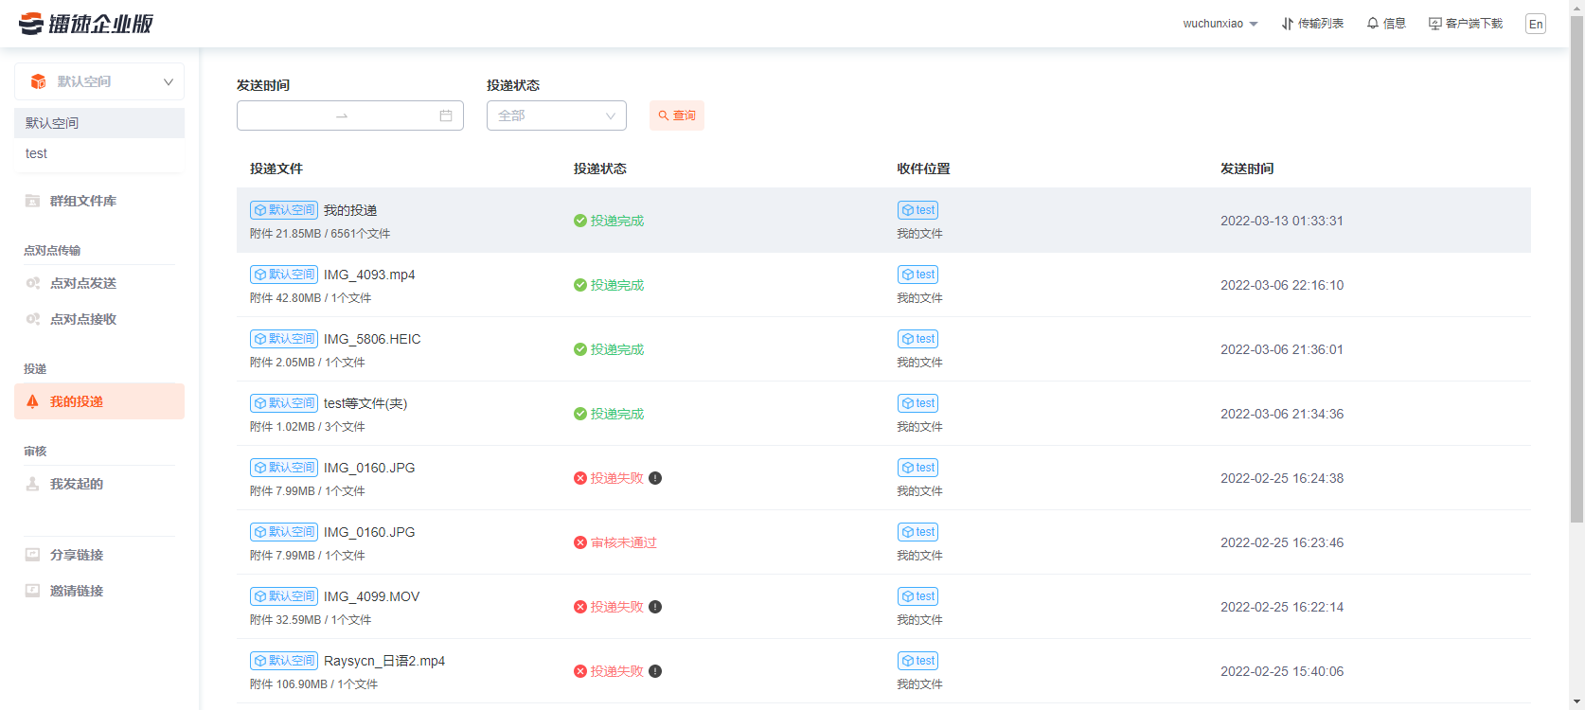Expand the 投递状态 全部 dropdown
This screenshot has width=1585, height=710.
tap(557, 115)
